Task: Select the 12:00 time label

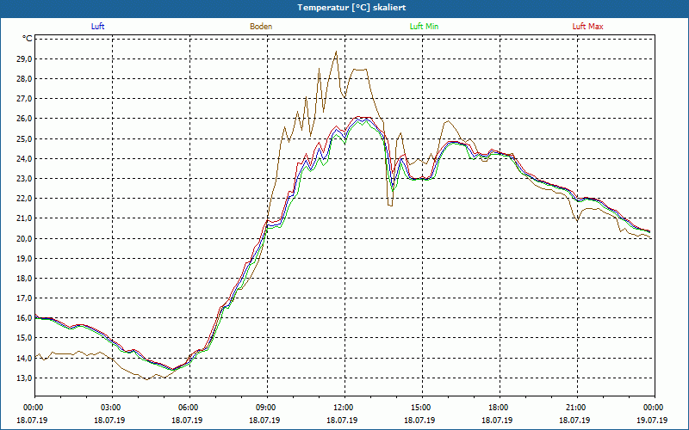Action: click(x=344, y=408)
